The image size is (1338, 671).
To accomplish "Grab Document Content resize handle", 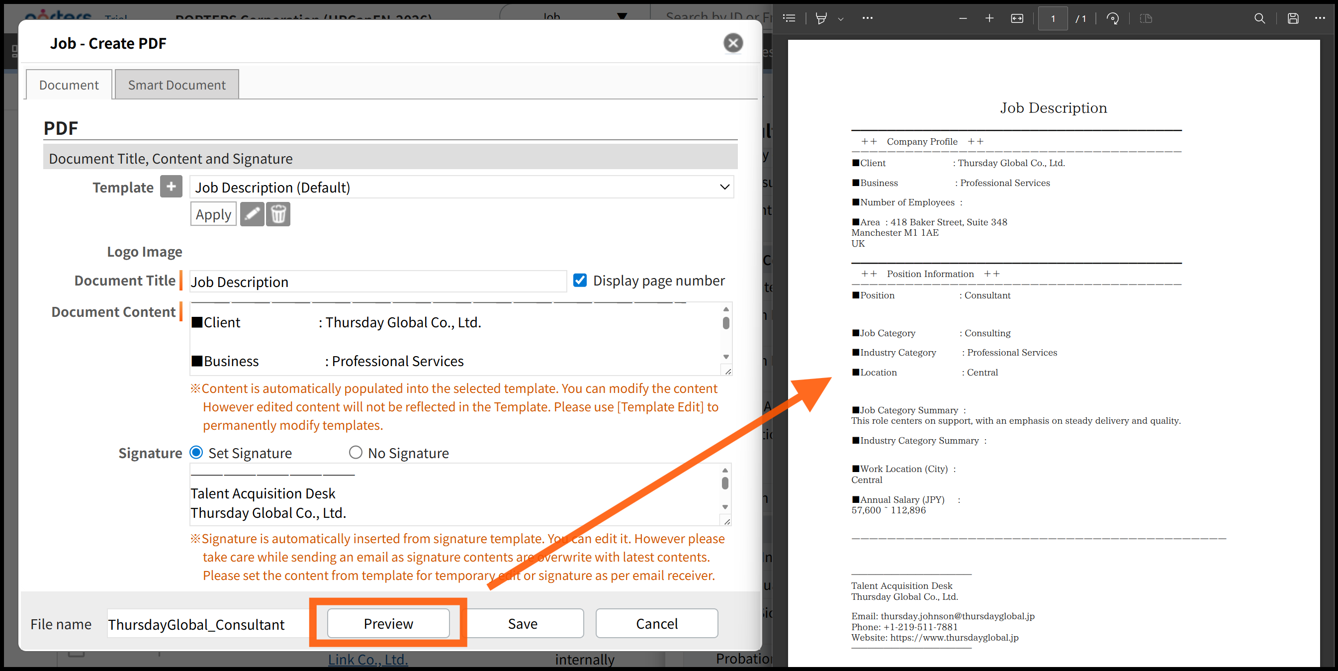I will [x=728, y=371].
